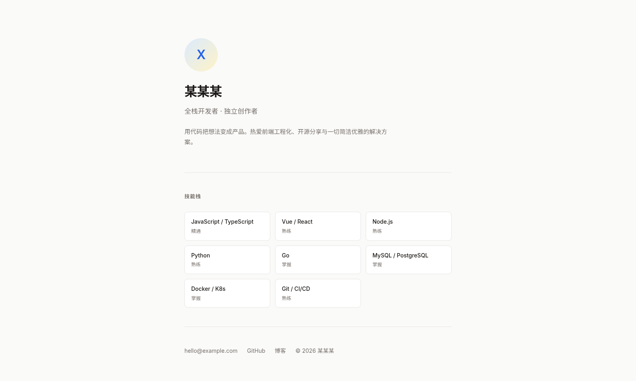Select the Python skill card
This screenshot has width=636, height=381.
click(227, 260)
